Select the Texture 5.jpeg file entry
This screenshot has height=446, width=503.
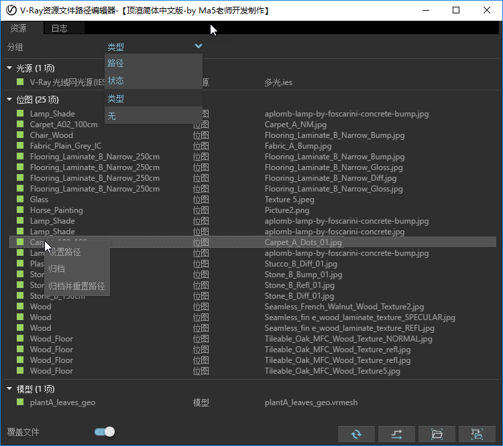click(x=289, y=200)
